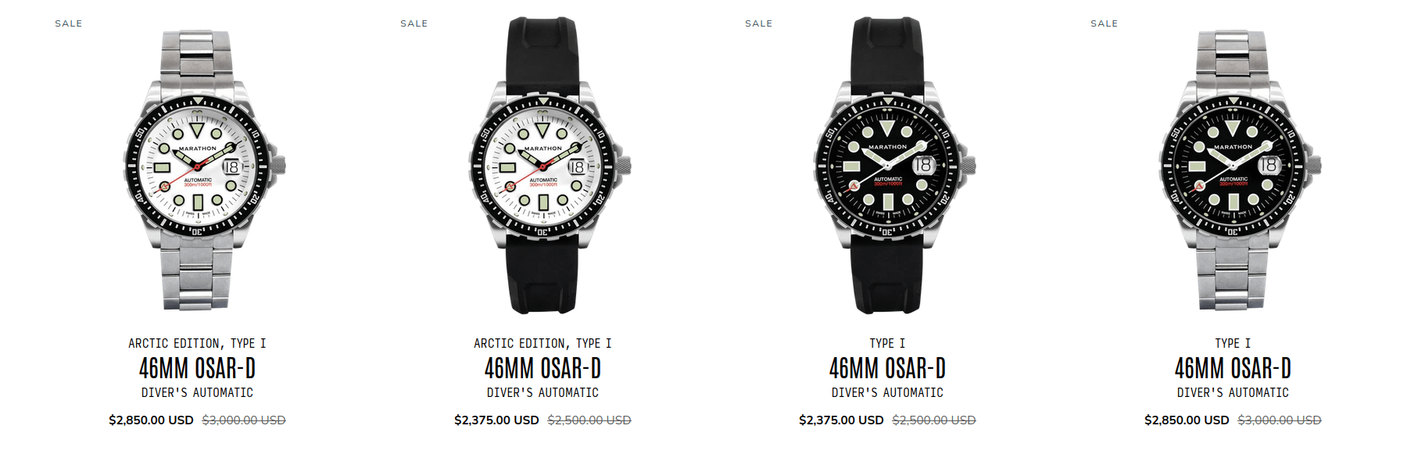The width and height of the screenshot is (1425, 472).
Task: Click the crossed-out $2,500.00 USD price of the black-dial watch
Action: [x=934, y=420]
